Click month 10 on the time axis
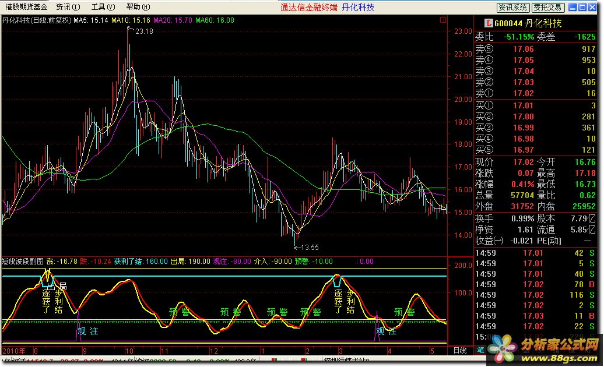Image resolution: width=604 pixels, height=367 pixels. click(129, 351)
